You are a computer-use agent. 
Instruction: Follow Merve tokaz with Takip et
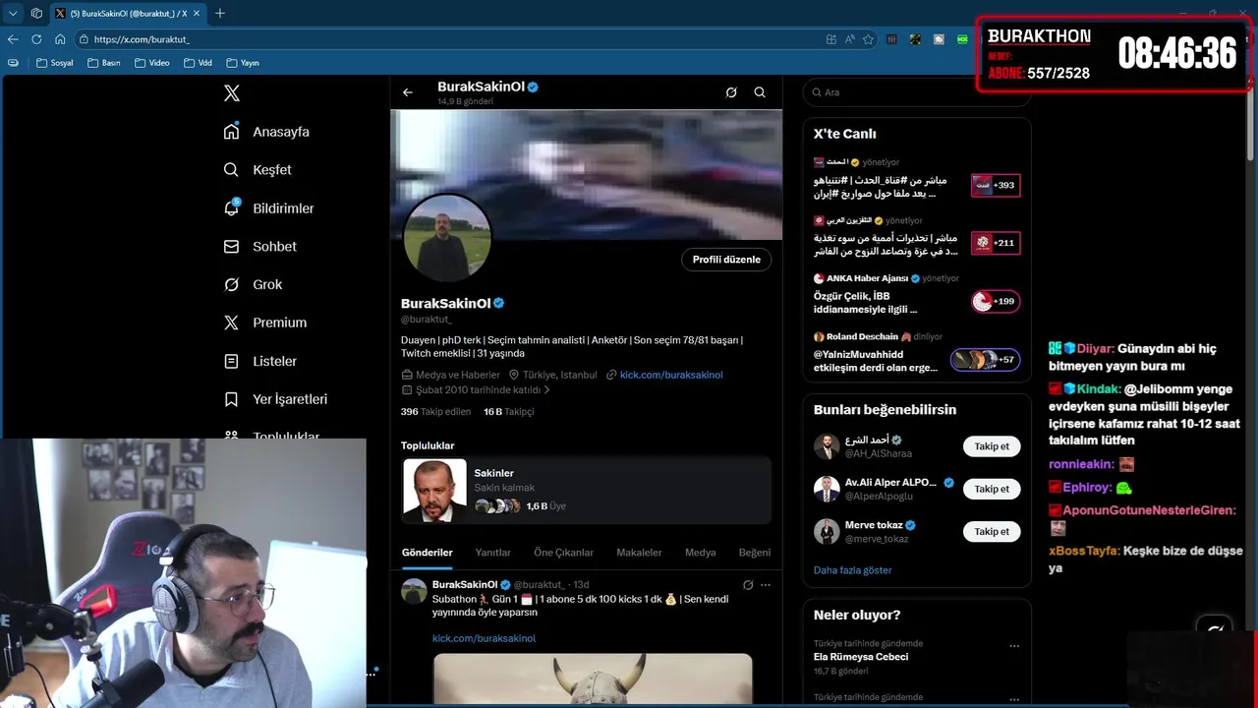click(992, 531)
